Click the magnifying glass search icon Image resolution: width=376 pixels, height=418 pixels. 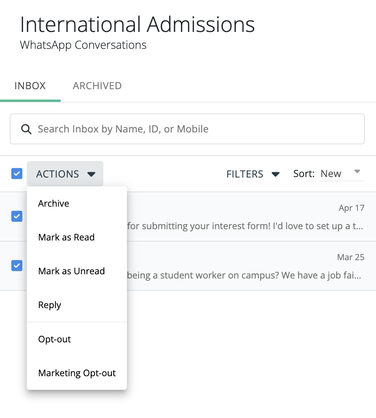pyautogui.click(x=26, y=129)
